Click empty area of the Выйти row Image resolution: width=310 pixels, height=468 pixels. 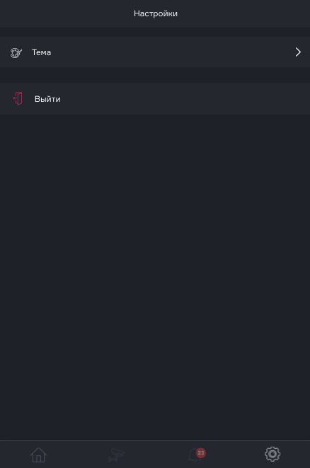(x=185, y=98)
